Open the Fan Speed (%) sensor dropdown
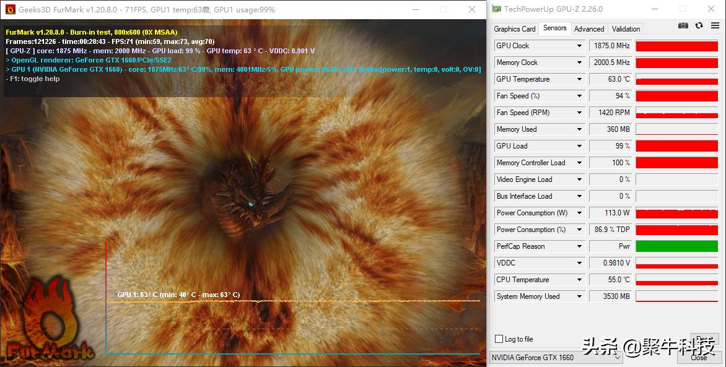726x367 pixels. 579,96
